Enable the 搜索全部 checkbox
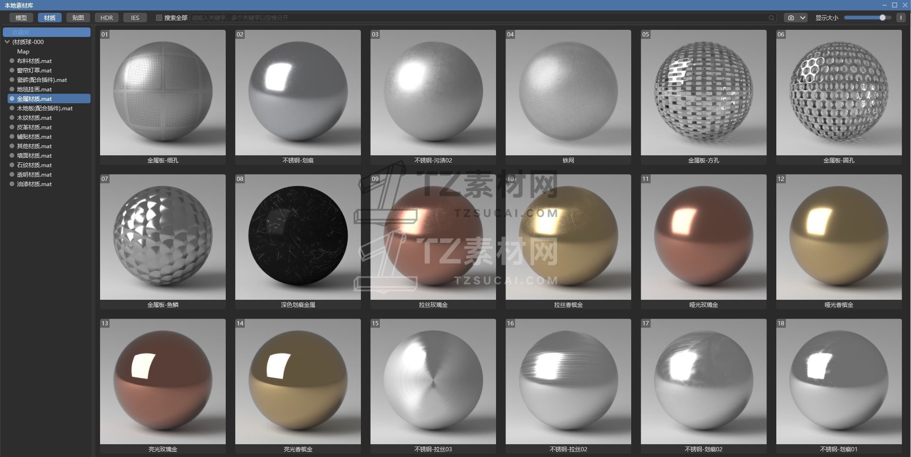The width and height of the screenshot is (911, 457). click(159, 18)
